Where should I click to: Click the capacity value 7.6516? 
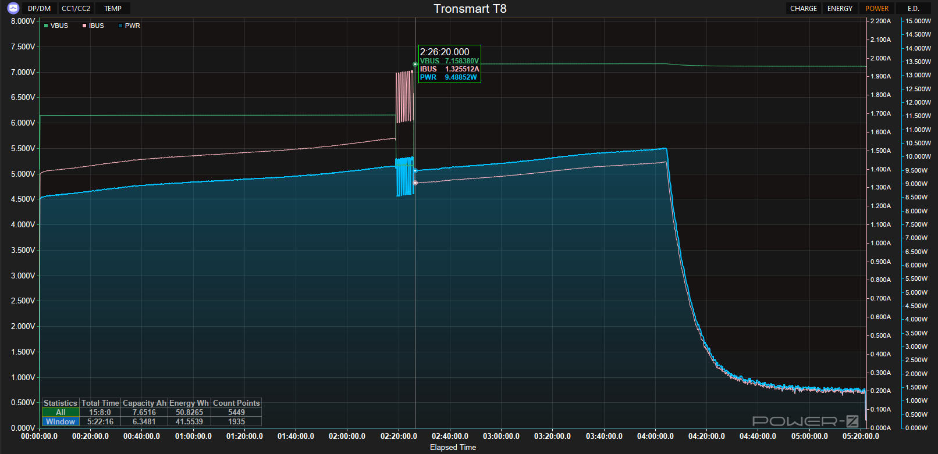coord(144,412)
